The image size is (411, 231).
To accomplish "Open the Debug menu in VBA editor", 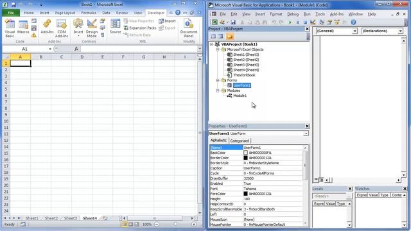I will (x=293, y=14).
